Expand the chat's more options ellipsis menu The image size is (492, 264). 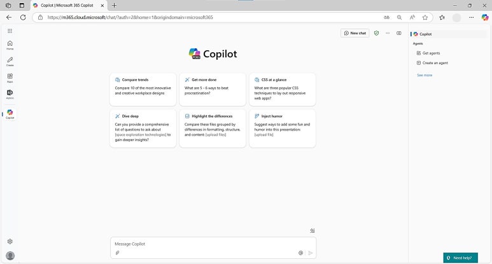[388, 33]
